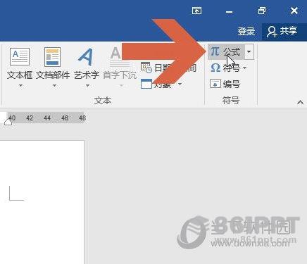Click the Object (对象) icon
The image size is (307, 264).
[x=146, y=84]
